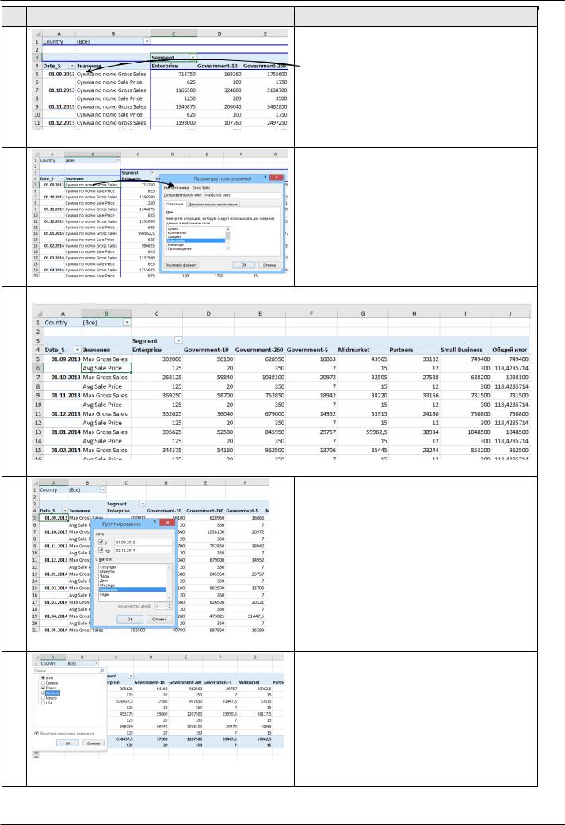Screen dimensions: 565x825
Task: Select the highlighted Кварталы grouping step
Action: (132, 589)
